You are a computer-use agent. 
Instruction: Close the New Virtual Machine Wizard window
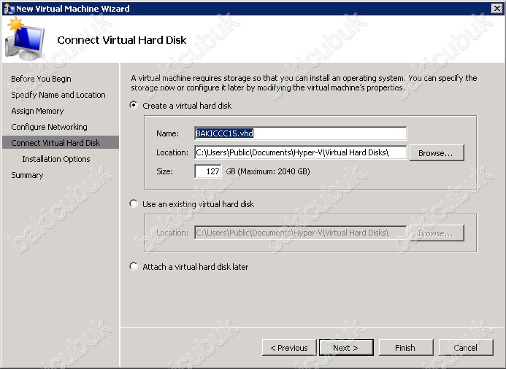coord(496,8)
